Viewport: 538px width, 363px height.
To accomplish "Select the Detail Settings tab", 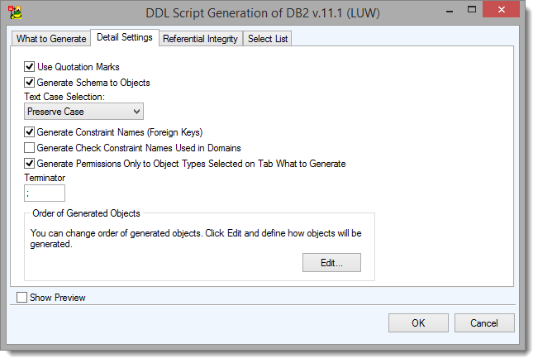I will point(124,38).
